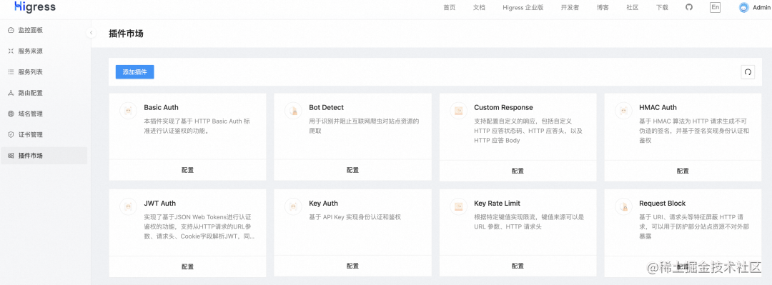Open 社区 in the top navigation
Screen dimensions: 772x285
point(632,7)
